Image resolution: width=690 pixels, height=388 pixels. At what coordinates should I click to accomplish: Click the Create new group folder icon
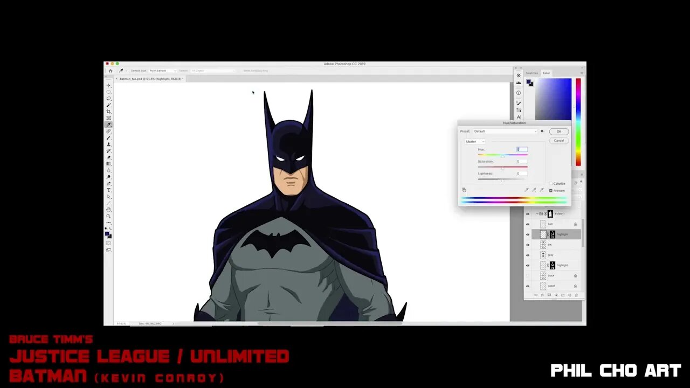coord(563,295)
